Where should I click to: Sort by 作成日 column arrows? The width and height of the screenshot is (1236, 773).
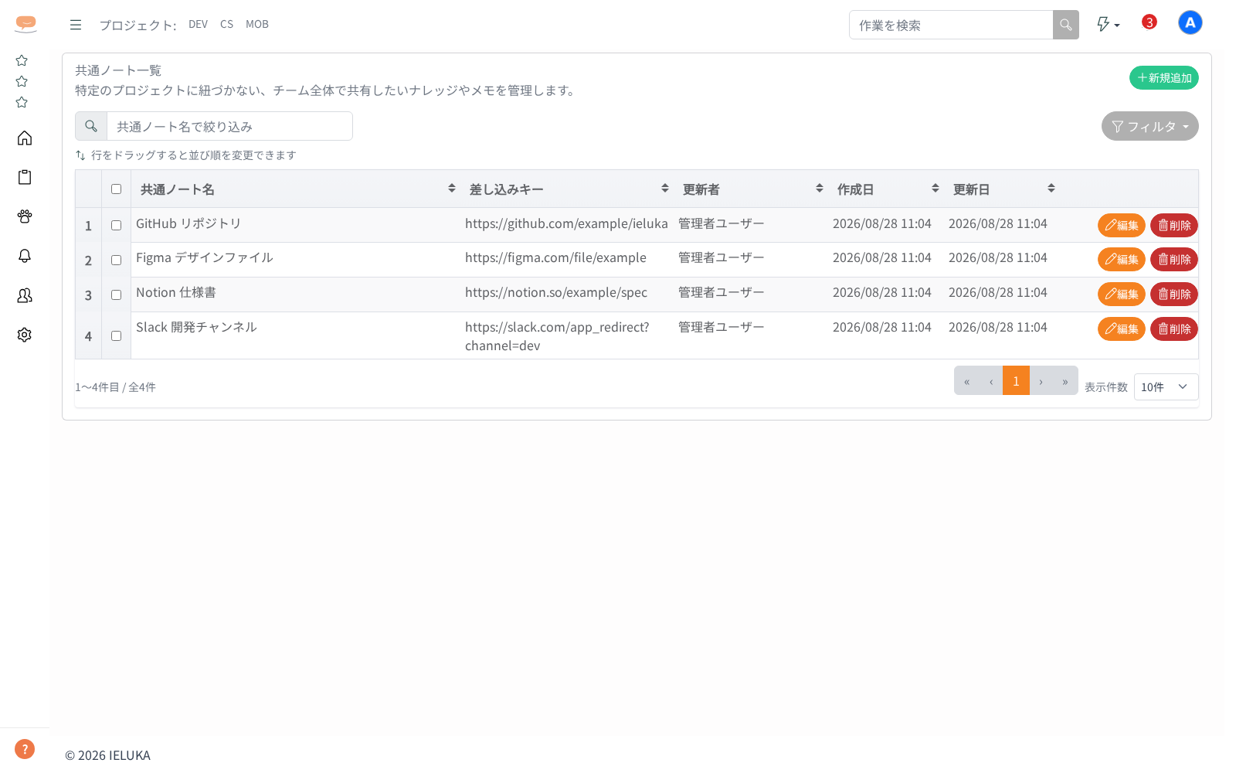click(x=935, y=189)
